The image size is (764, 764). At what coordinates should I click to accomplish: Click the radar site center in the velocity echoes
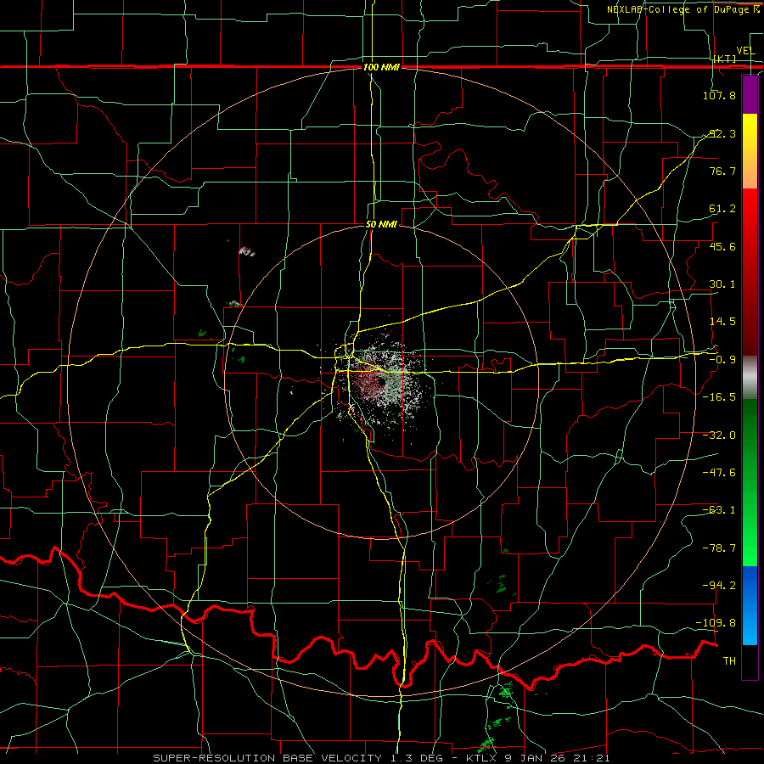point(380,383)
